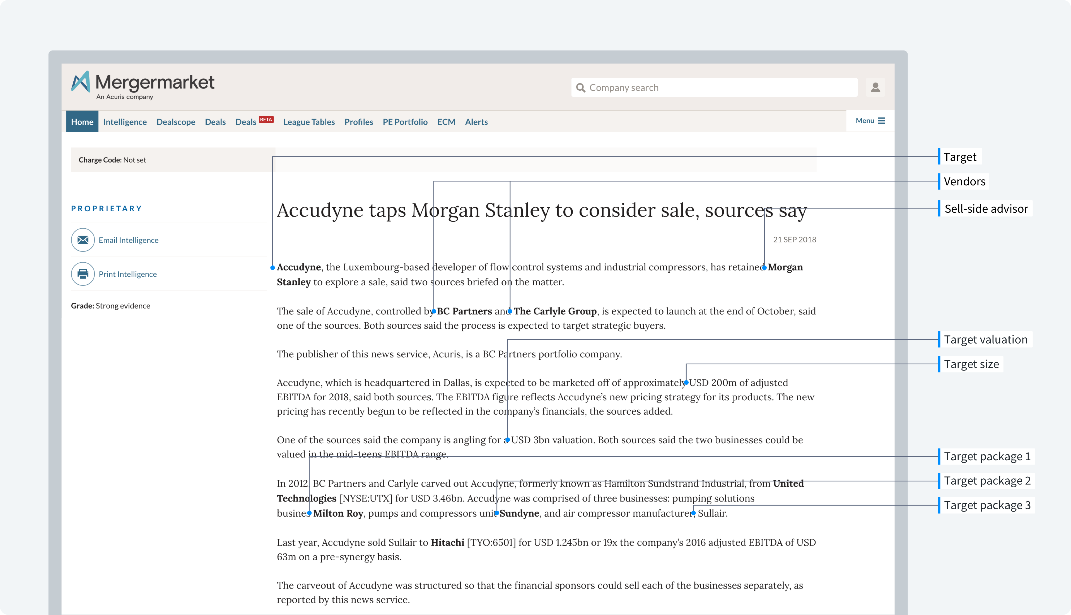1071x615 pixels.
Task: Select the League Tables tab
Action: coord(309,122)
